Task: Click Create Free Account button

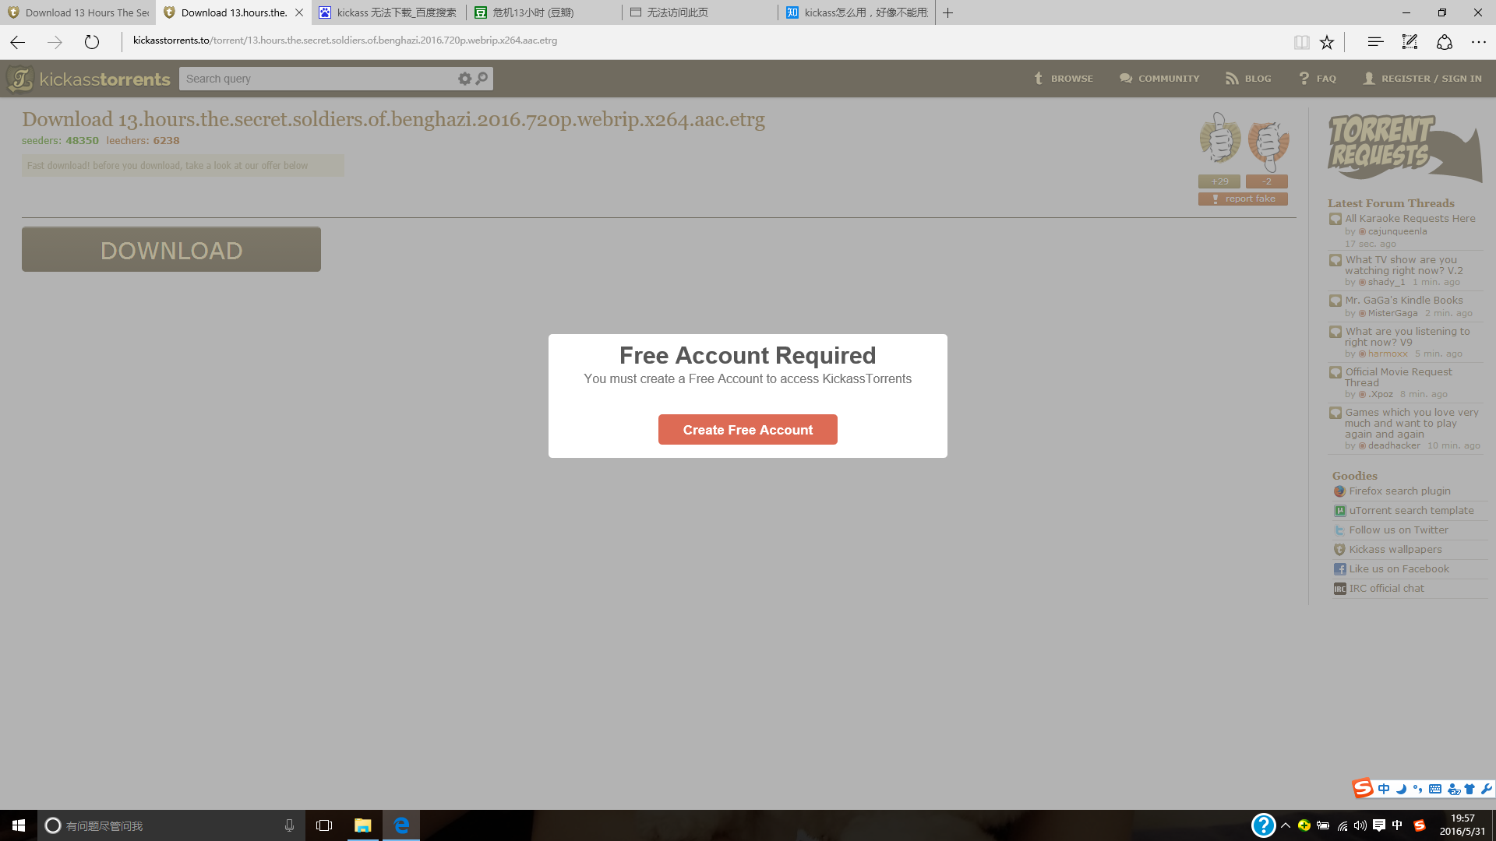Action: [748, 430]
